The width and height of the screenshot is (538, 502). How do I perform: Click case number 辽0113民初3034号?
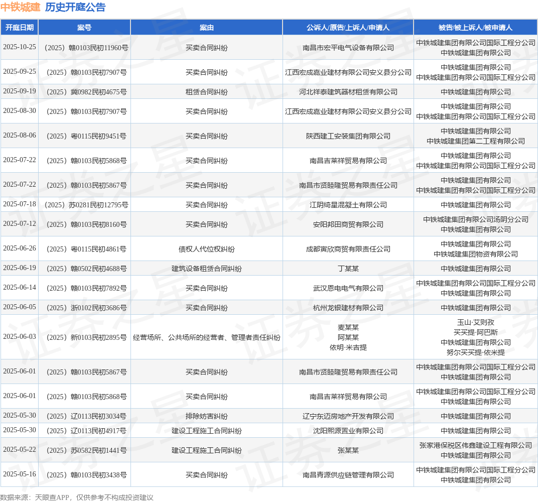[86, 416]
